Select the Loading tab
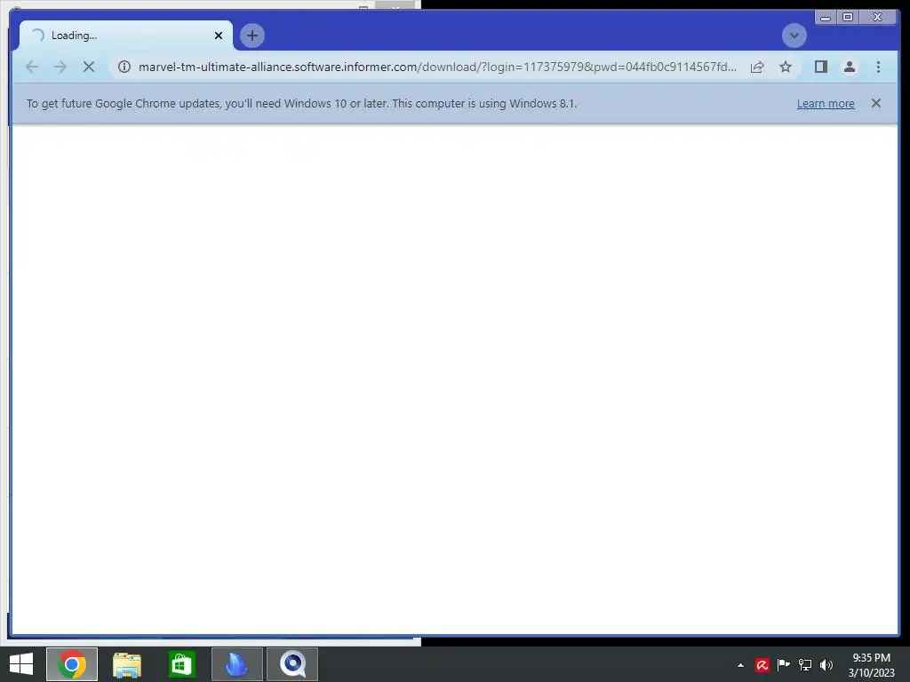Viewport: 910px width, 682px height. (x=126, y=36)
